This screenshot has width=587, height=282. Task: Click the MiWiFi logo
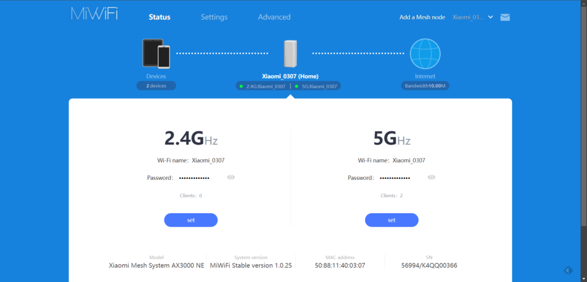pos(95,14)
